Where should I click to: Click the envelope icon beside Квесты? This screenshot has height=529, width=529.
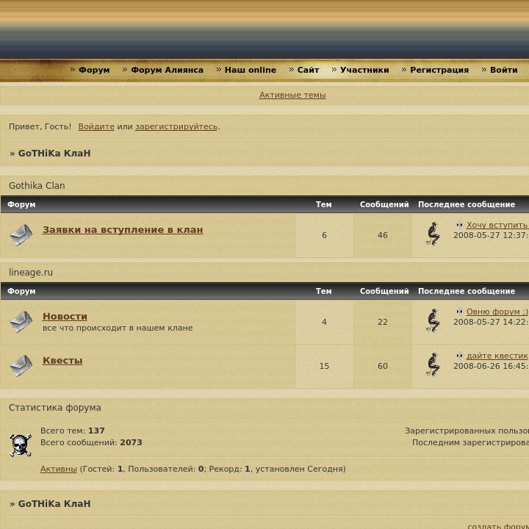(x=21, y=366)
